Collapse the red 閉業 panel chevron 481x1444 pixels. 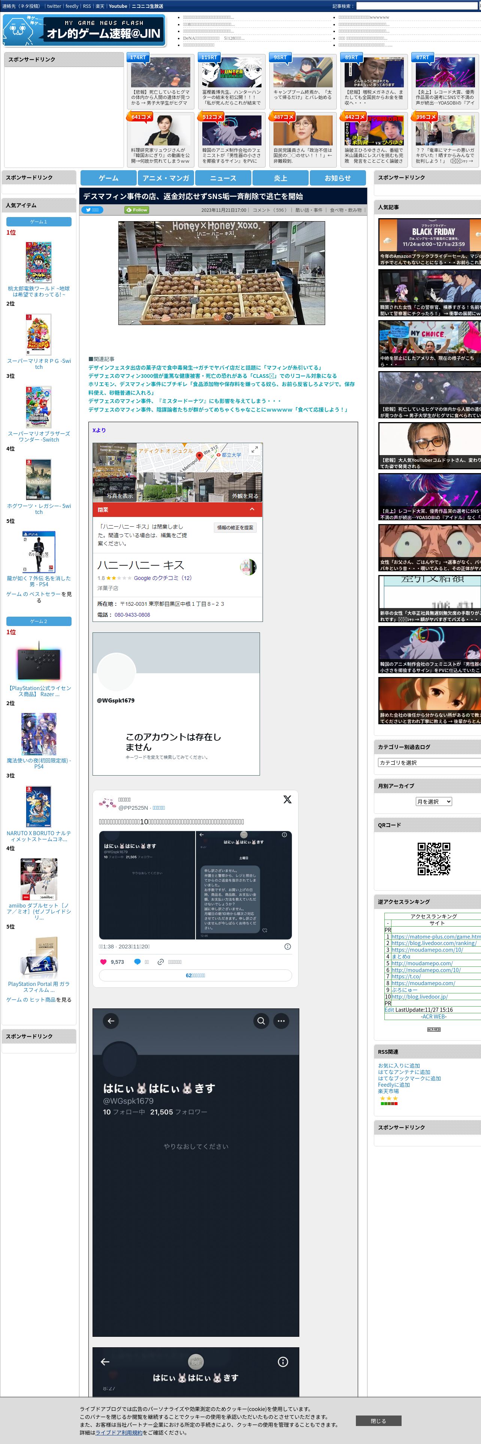pos(252,509)
